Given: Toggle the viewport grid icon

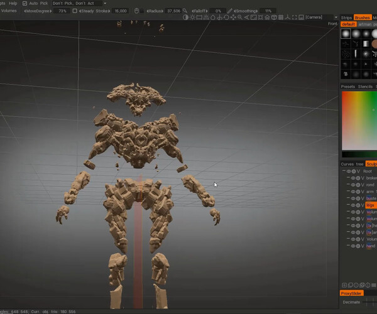Looking at the screenshot, I should click(281, 18).
